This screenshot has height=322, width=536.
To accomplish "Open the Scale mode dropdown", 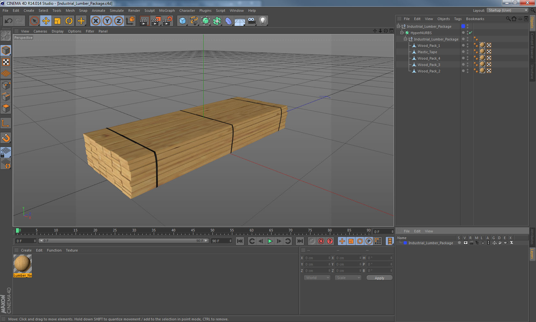I will coord(348,278).
